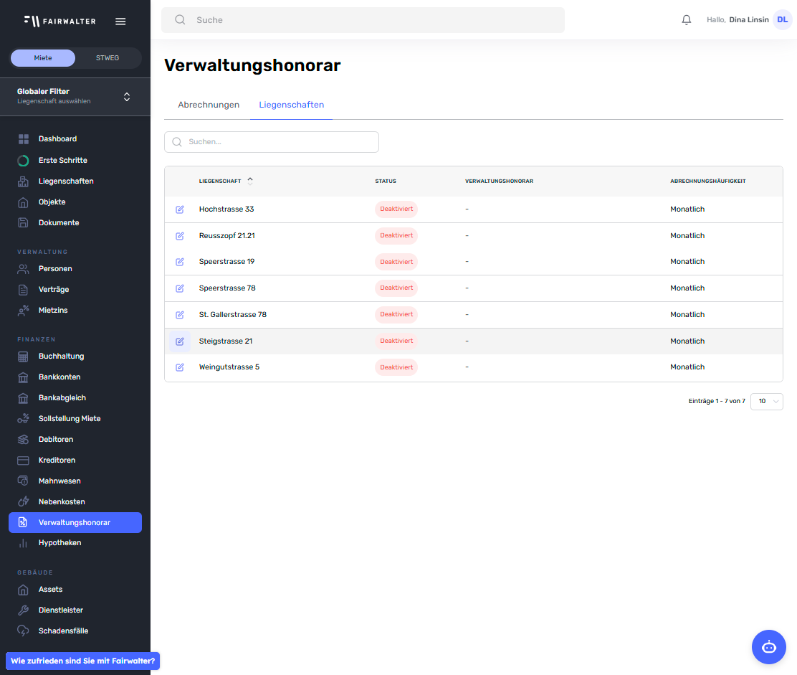Edit the Hochstrasse 33 row
The image size is (797, 675).
tap(180, 209)
